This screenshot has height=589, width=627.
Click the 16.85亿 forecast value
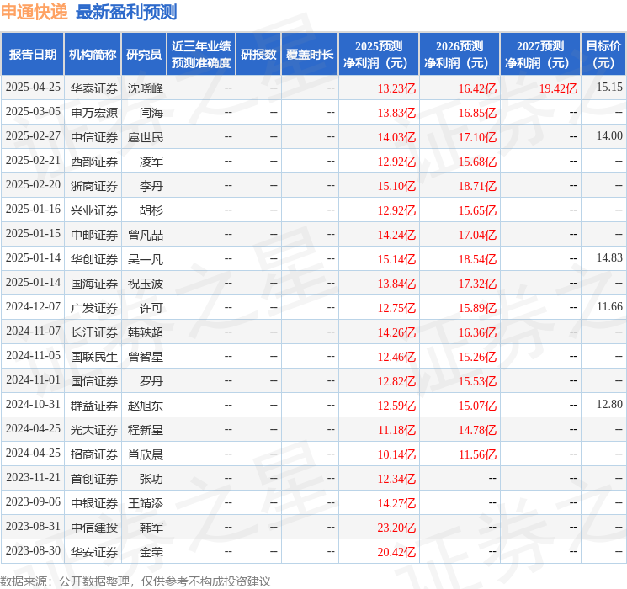[x=477, y=113]
